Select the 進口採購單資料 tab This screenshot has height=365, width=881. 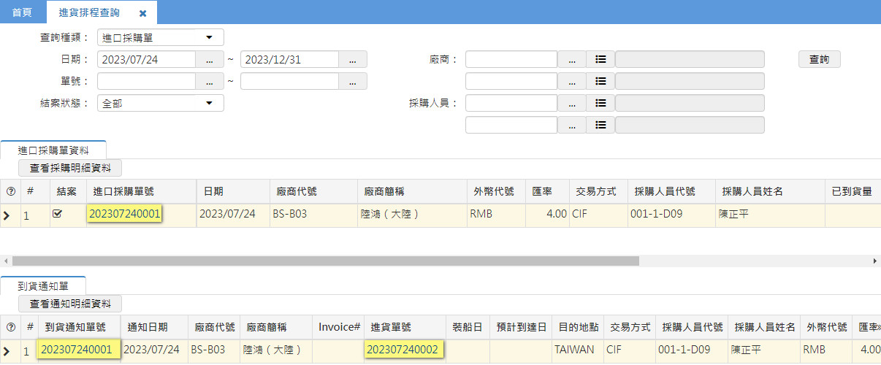pyautogui.click(x=53, y=150)
